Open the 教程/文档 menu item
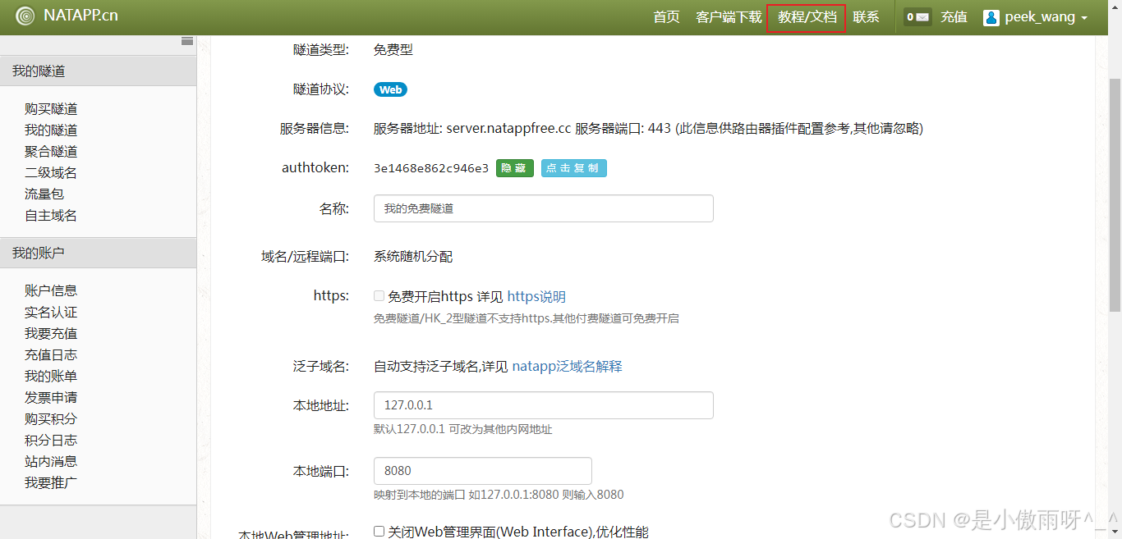The height and width of the screenshot is (539, 1122). (x=807, y=17)
